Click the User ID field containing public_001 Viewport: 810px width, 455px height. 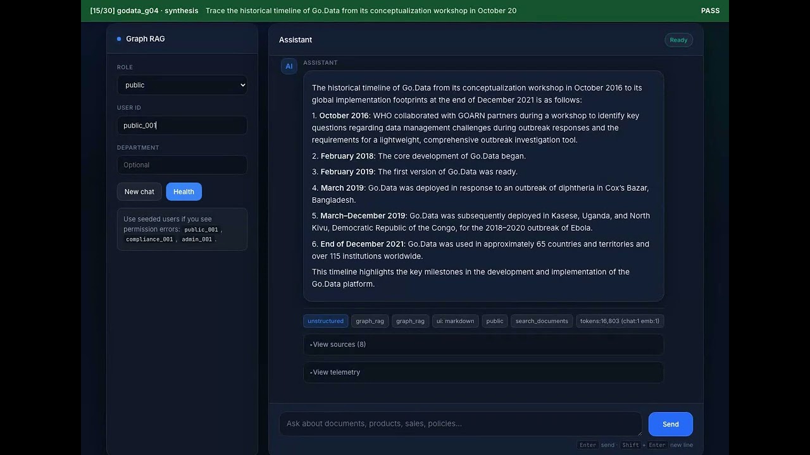(x=182, y=125)
